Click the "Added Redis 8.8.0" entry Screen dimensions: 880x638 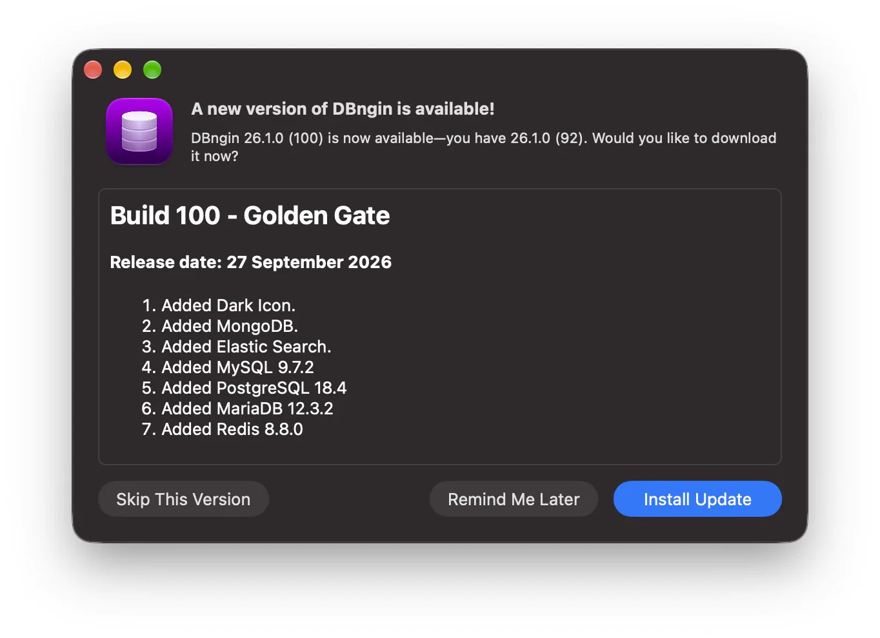click(x=232, y=429)
